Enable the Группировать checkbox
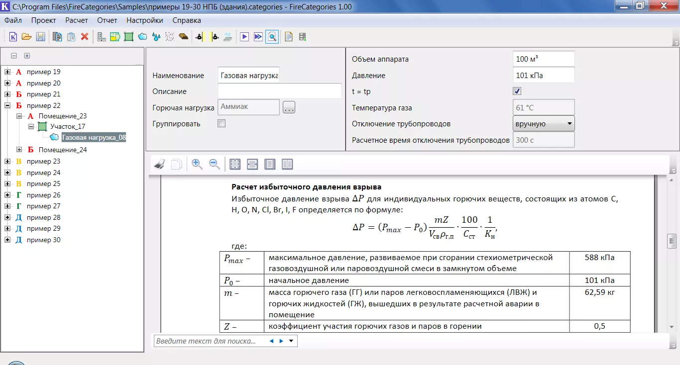Image resolution: width=680 pixels, height=365 pixels. [222, 124]
